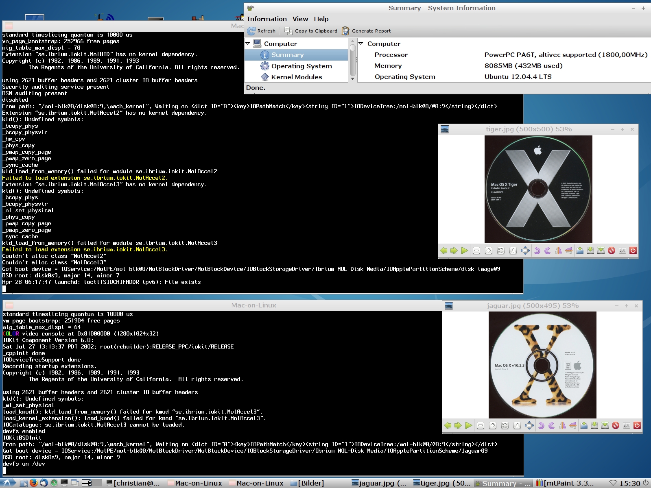The width and height of the screenshot is (651, 488).
Task: Click Generate Report button
Action: point(366,31)
